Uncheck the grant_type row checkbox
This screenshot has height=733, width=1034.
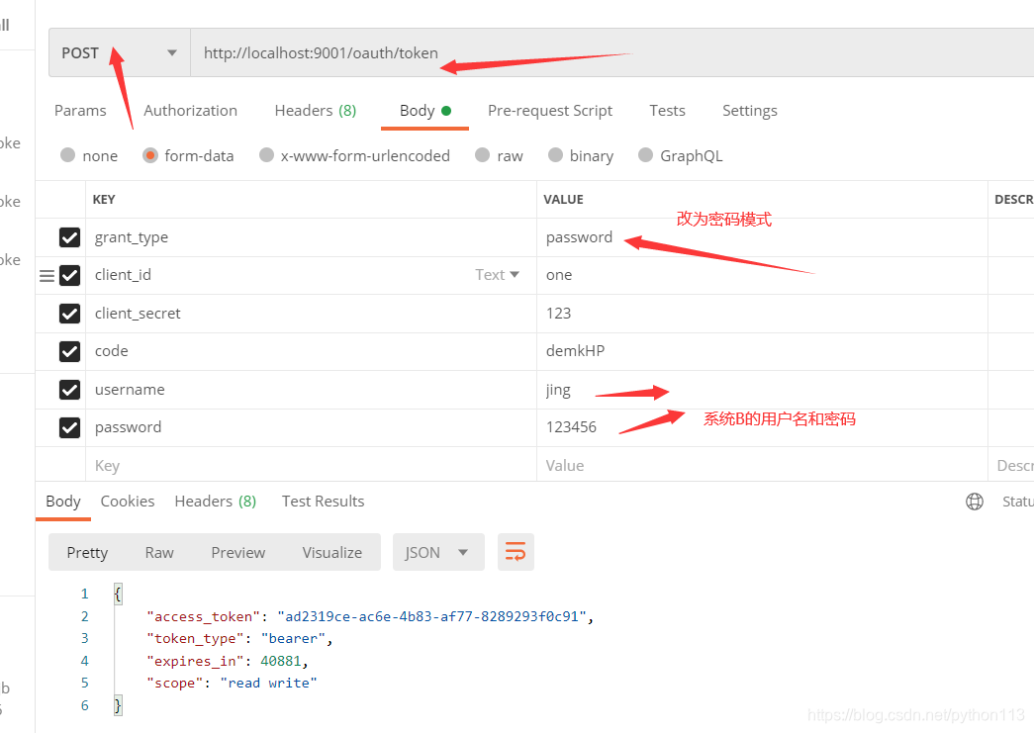(70, 237)
